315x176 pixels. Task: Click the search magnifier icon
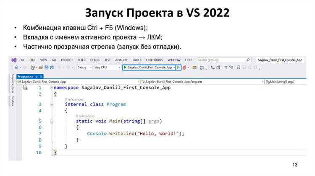coord(248,60)
